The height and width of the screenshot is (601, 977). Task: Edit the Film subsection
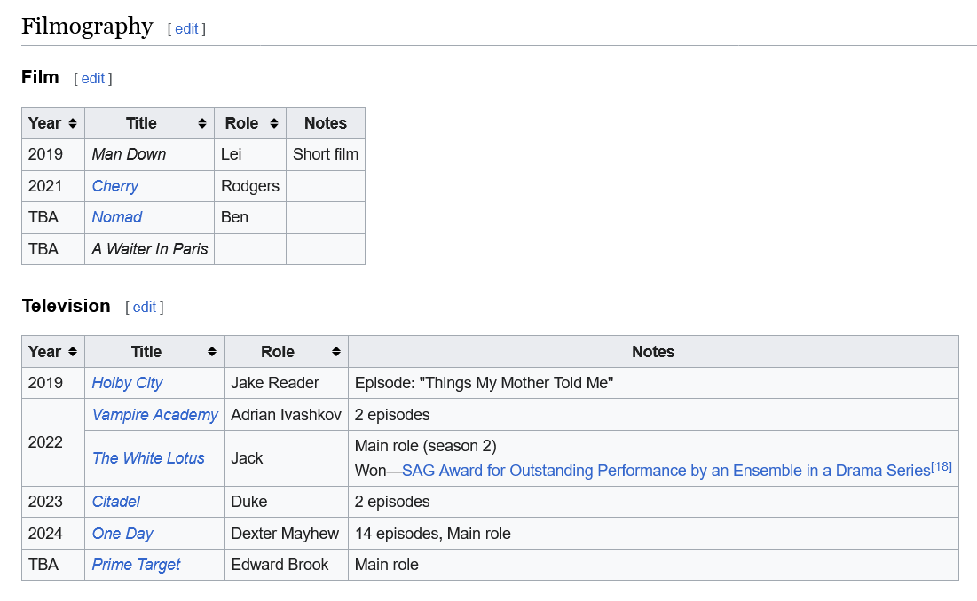(93, 78)
